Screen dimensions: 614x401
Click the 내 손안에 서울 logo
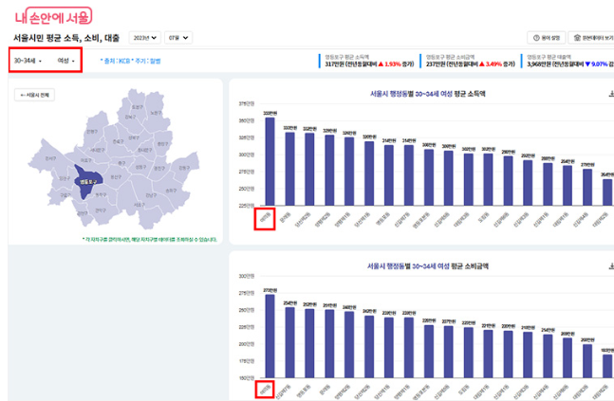tap(53, 16)
